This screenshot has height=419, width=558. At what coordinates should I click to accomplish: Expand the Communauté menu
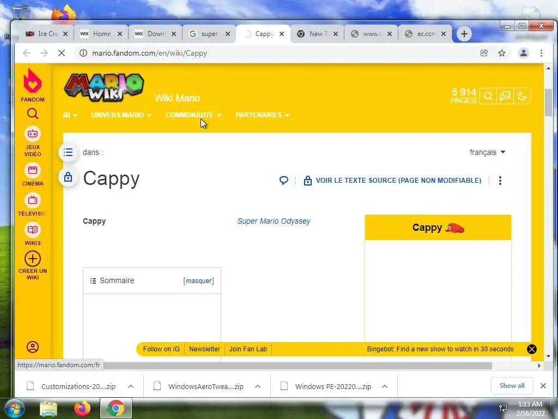point(193,115)
